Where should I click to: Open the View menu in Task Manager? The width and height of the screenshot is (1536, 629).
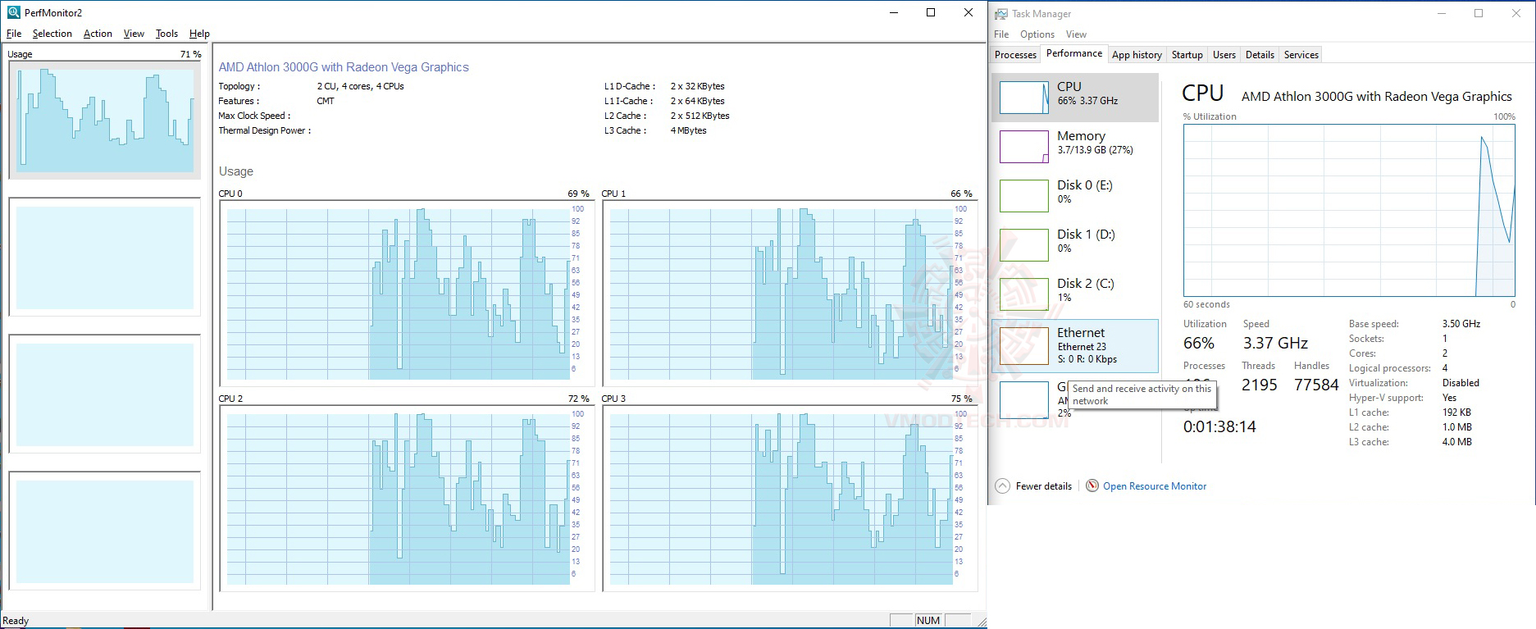coord(1076,34)
